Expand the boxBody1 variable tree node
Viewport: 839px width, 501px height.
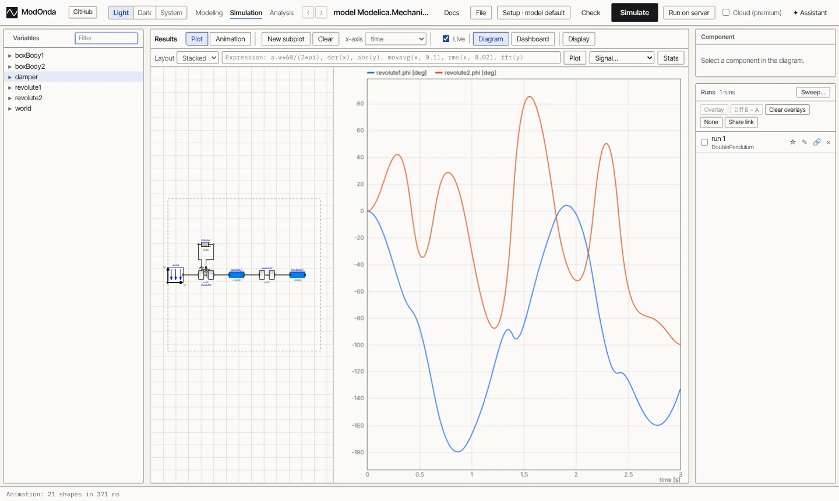click(x=10, y=56)
